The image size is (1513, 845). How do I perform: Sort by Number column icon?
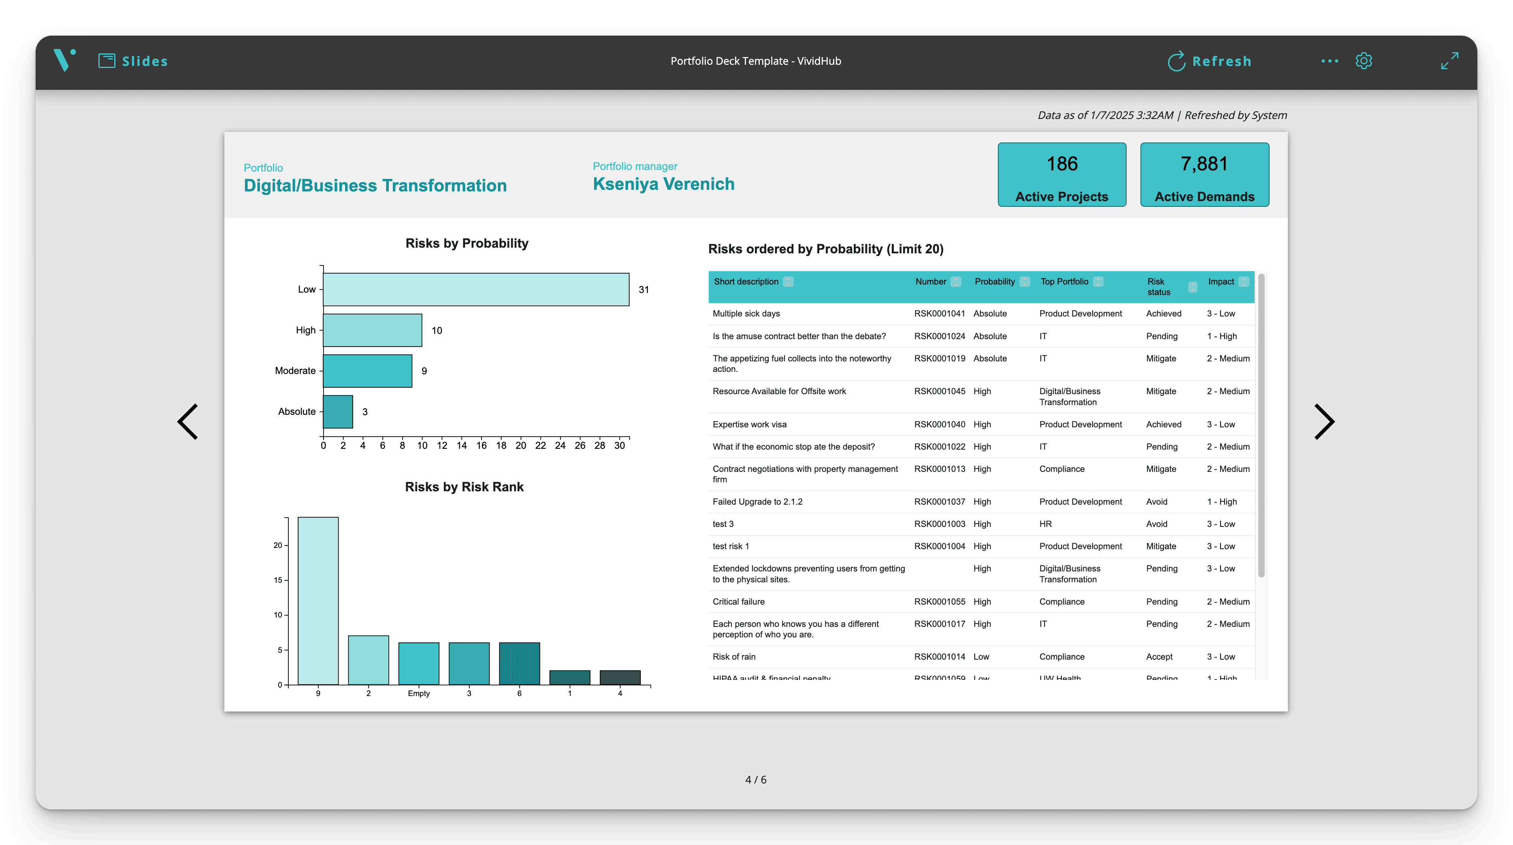(x=956, y=282)
